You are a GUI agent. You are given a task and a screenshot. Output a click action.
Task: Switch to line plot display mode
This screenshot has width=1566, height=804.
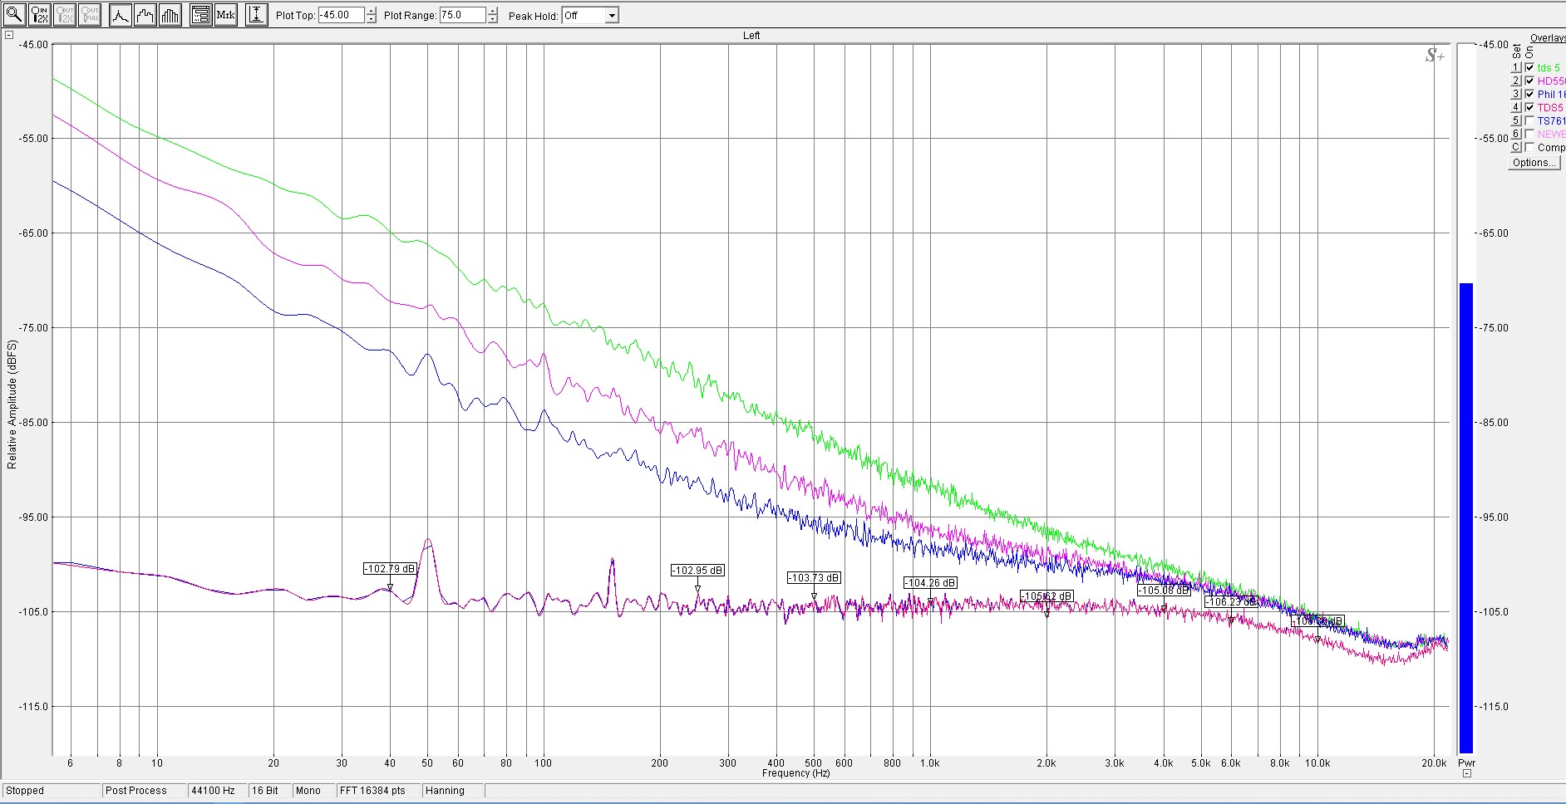click(120, 14)
